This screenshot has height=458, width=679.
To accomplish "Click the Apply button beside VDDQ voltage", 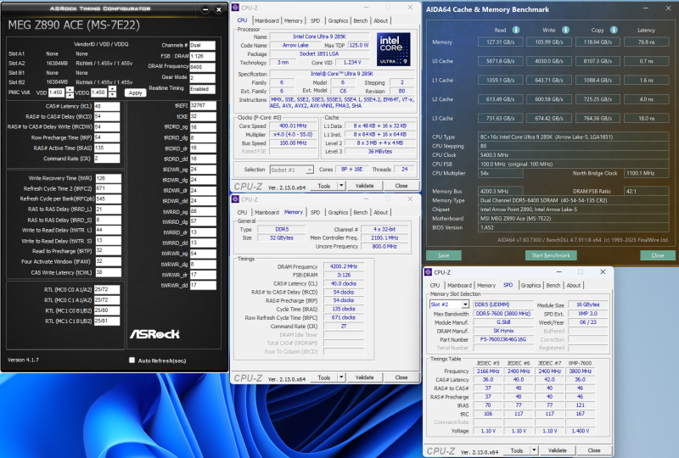I will click(135, 92).
